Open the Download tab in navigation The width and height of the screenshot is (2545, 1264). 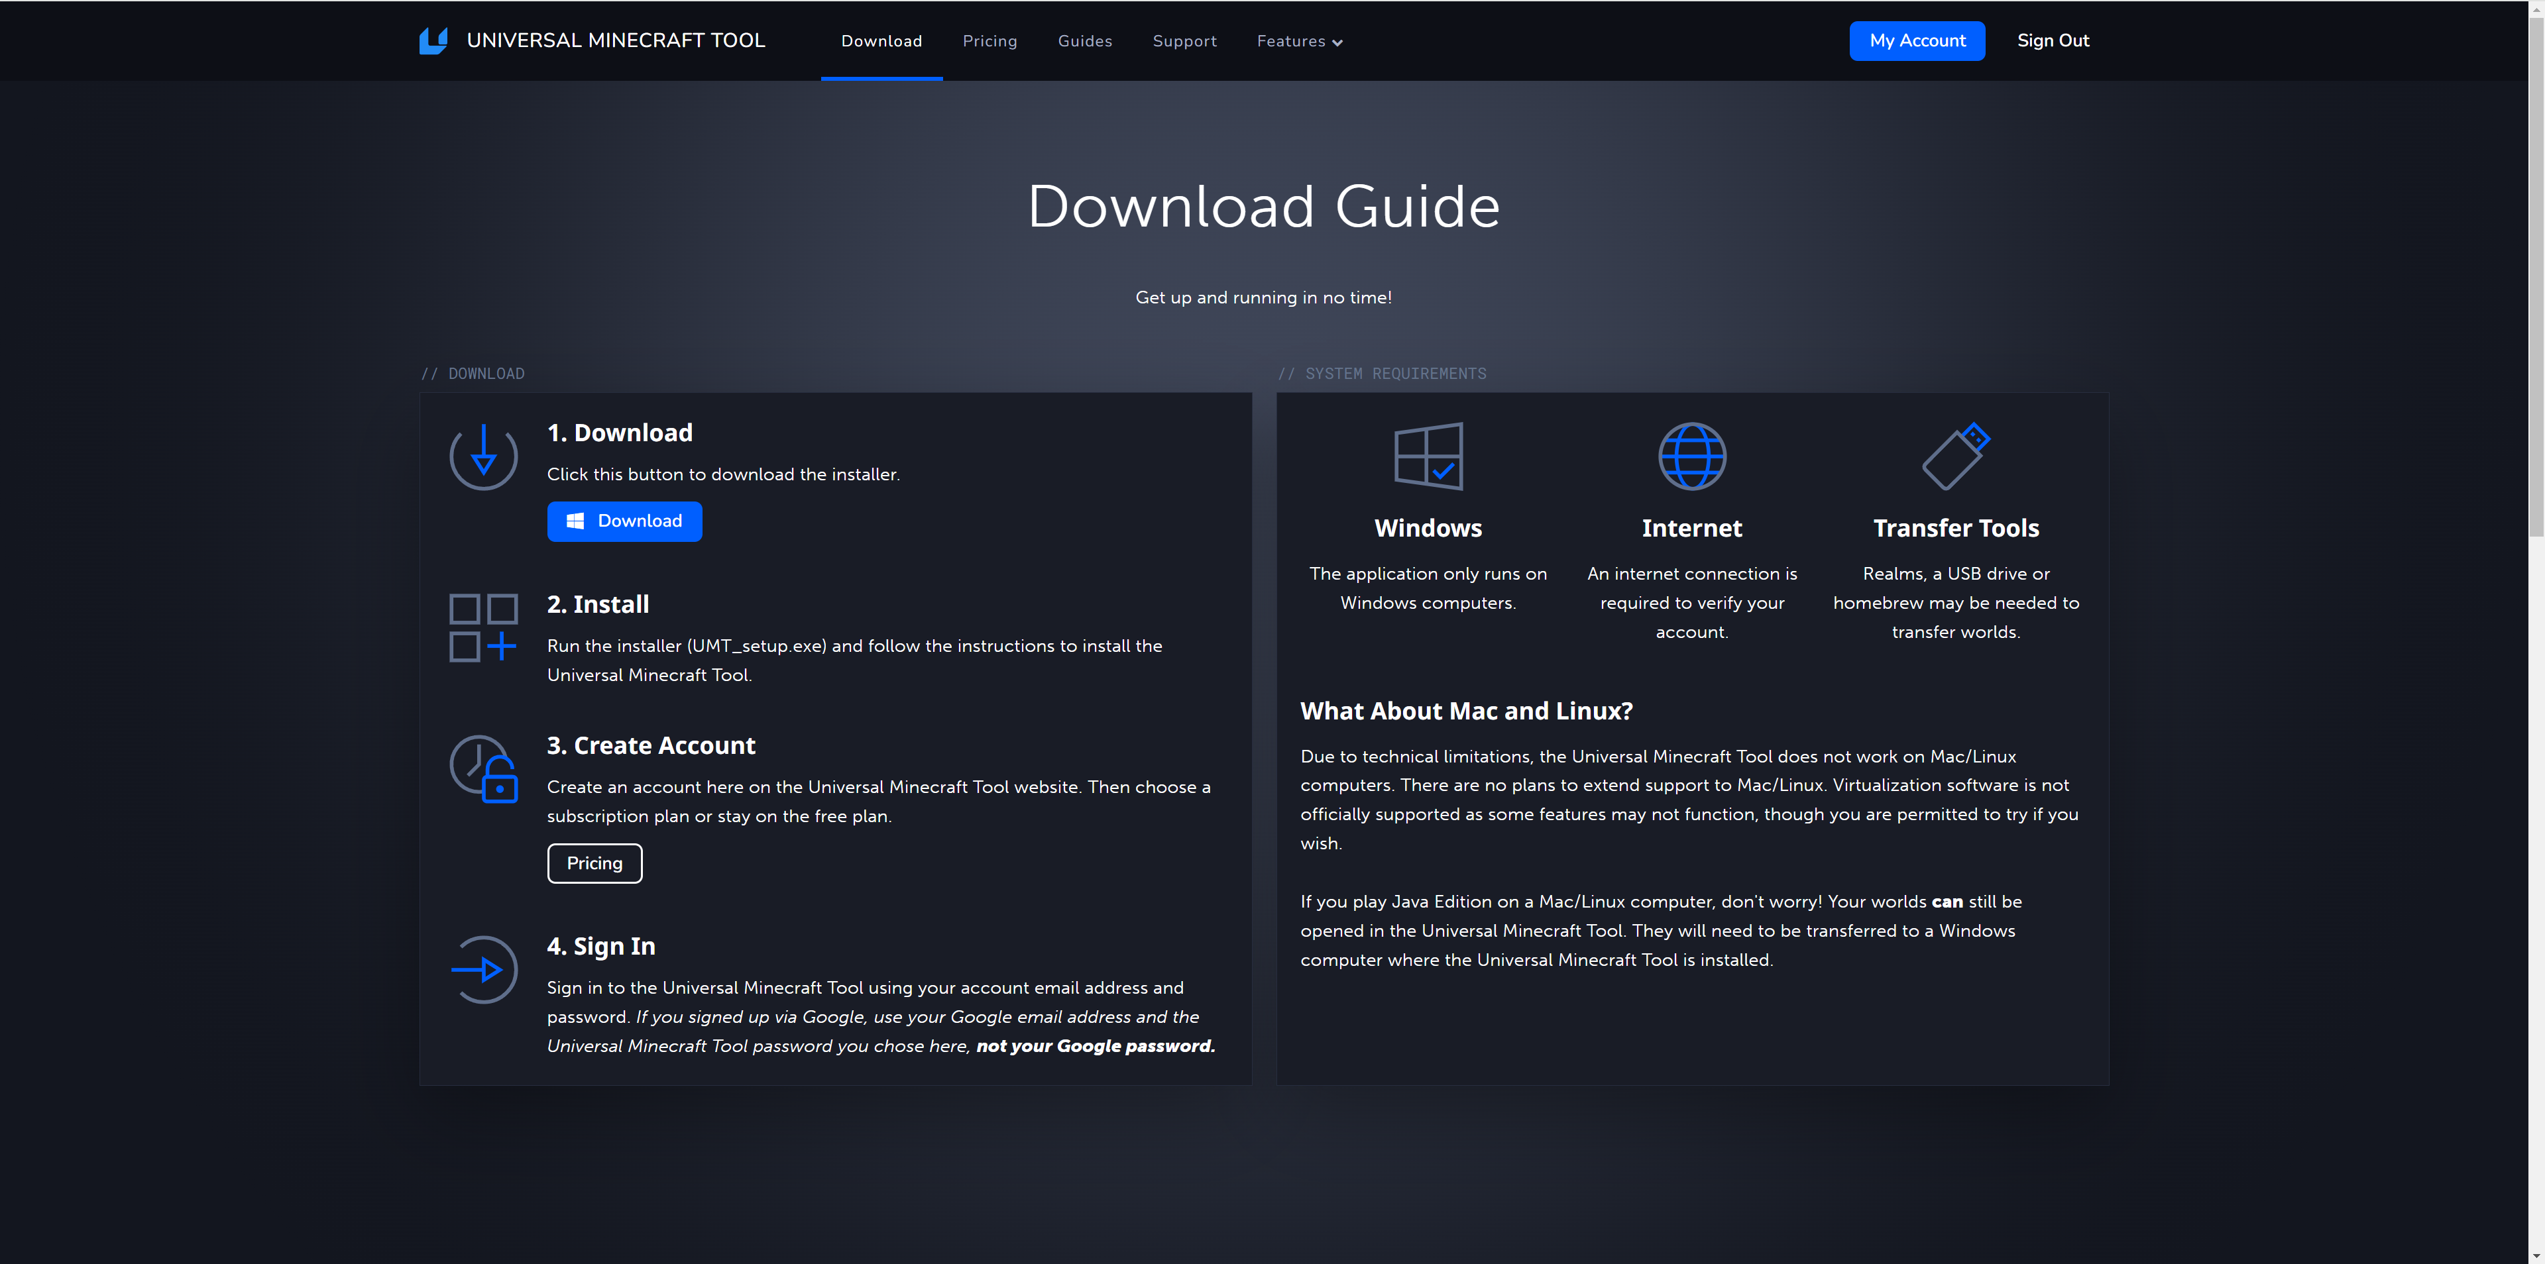(881, 42)
